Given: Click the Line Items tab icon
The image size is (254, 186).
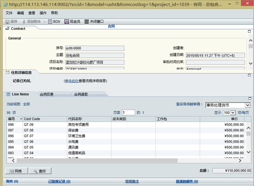Looking at the screenshot, I should 8,94.
